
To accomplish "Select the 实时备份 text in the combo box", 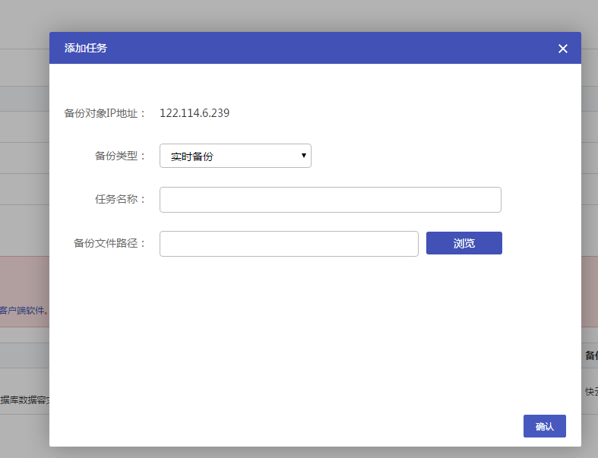I will [x=192, y=156].
